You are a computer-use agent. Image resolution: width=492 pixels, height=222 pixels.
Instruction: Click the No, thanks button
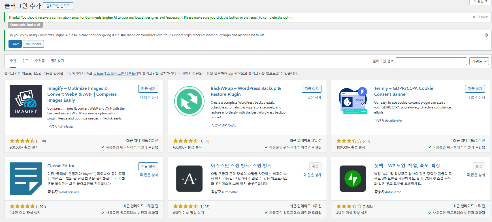pyautogui.click(x=33, y=44)
